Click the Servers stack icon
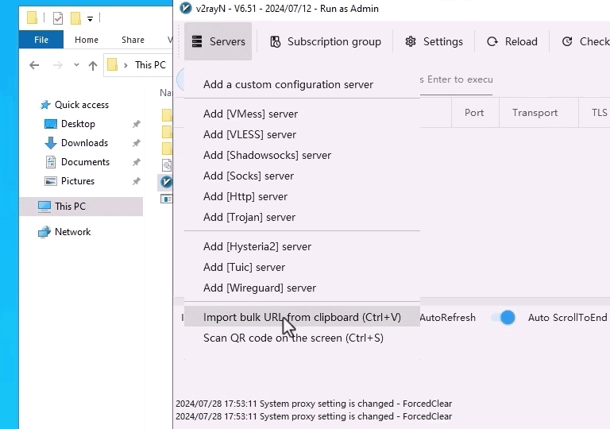 tap(197, 41)
